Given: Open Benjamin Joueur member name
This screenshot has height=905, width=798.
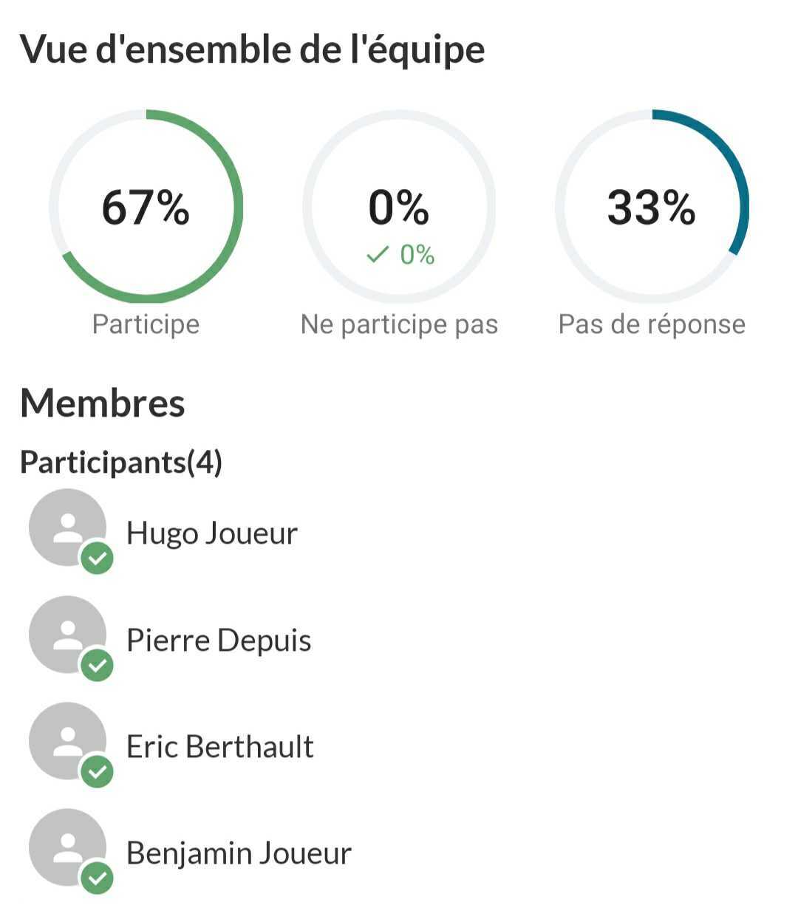Looking at the screenshot, I should (x=239, y=853).
